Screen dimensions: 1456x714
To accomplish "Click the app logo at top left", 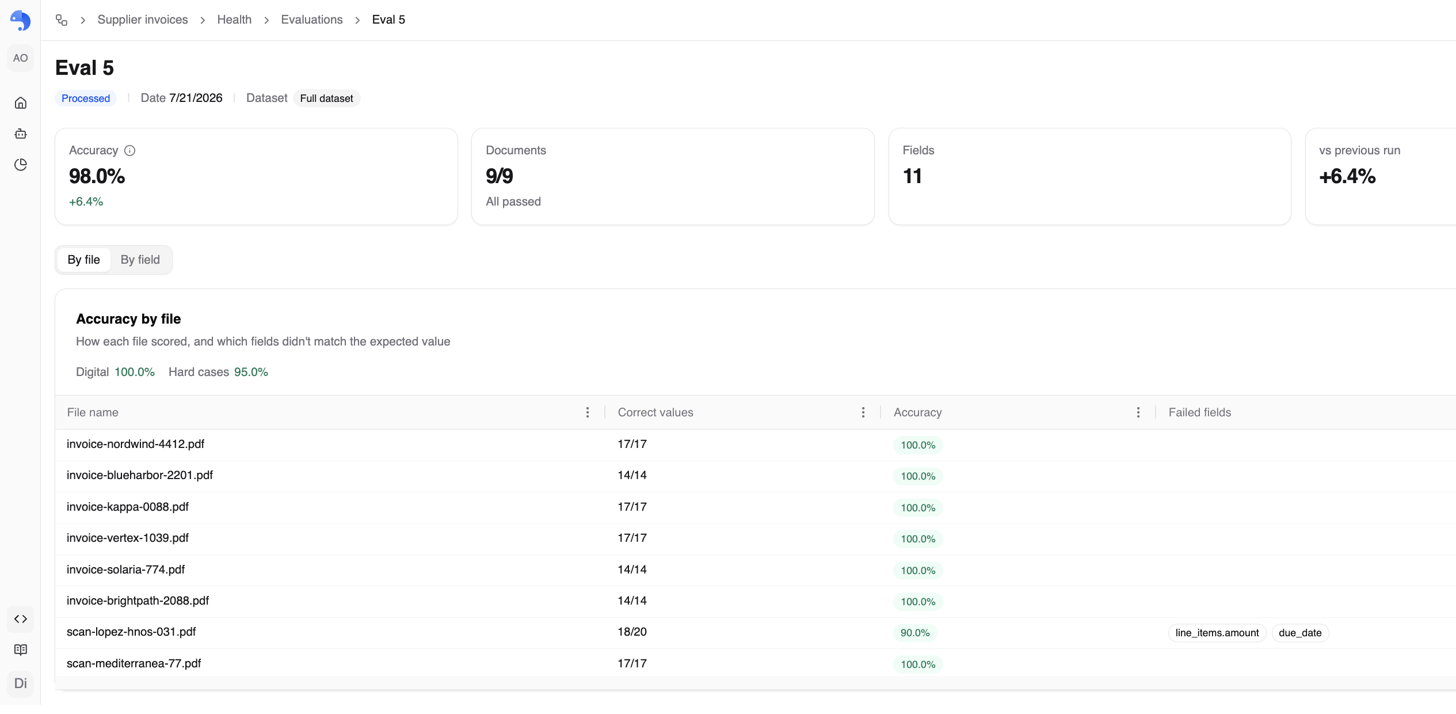I will point(21,21).
